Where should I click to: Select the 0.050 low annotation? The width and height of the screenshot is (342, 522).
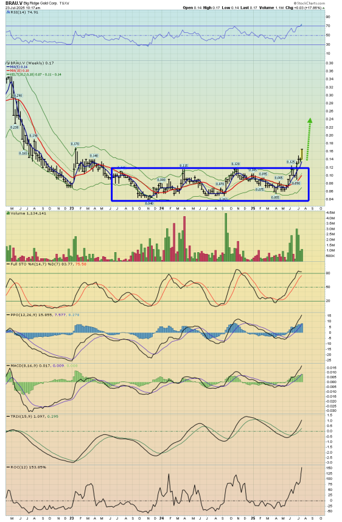(x=223, y=199)
